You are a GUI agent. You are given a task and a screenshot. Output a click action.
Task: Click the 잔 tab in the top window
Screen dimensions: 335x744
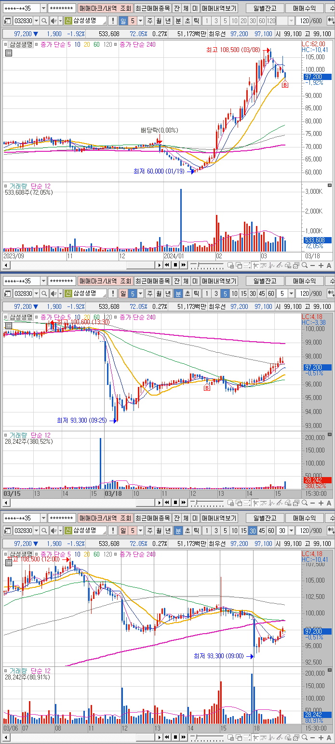point(176,8)
